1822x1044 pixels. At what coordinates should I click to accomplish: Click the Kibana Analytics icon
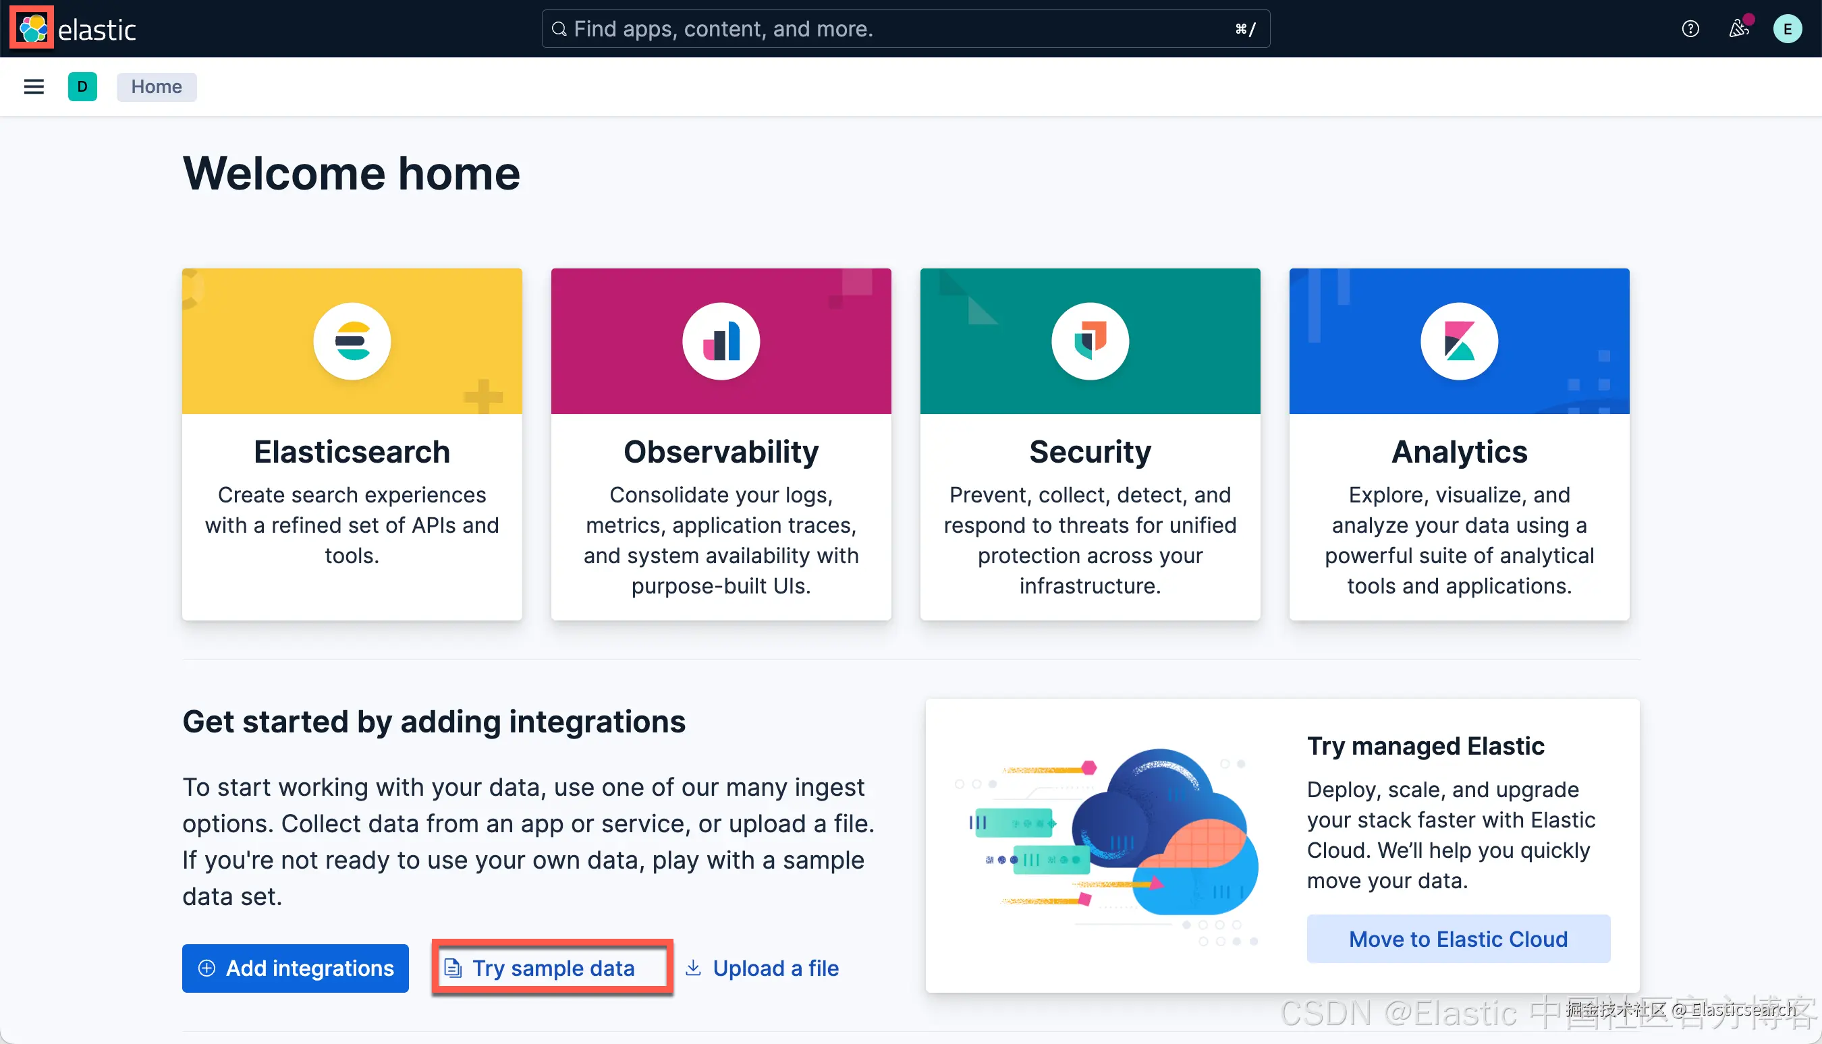tap(1459, 341)
